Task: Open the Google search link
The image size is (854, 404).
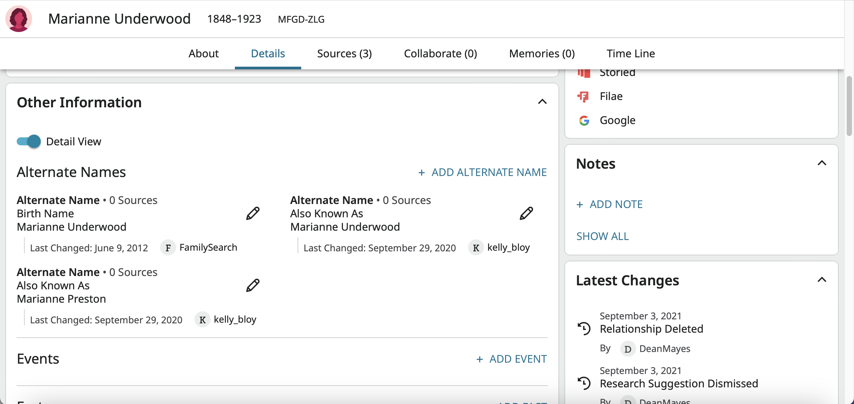Action: coord(617,120)
